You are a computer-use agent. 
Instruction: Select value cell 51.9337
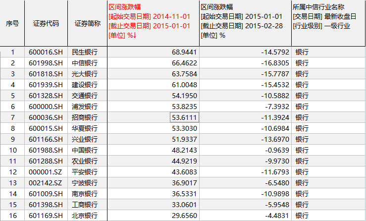[x=154, y=139]
